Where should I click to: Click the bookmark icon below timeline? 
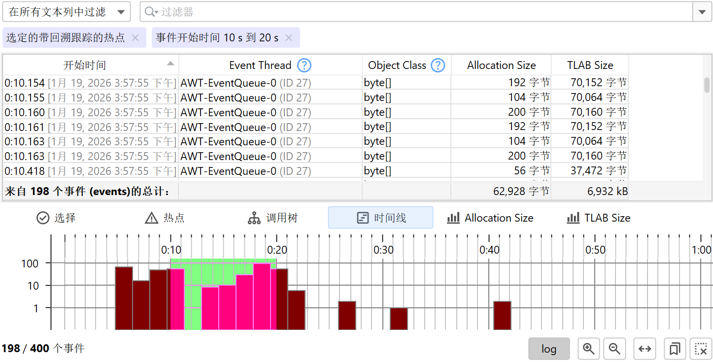tap(675, 349)
